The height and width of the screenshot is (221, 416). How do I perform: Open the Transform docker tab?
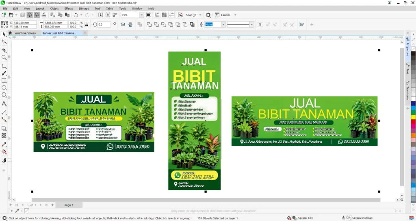point(407,93)
